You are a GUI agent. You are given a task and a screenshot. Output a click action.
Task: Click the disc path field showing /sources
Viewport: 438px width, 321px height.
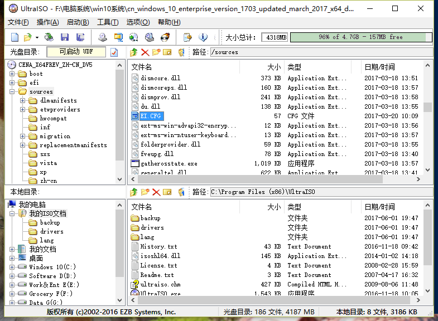click(321, 52)
